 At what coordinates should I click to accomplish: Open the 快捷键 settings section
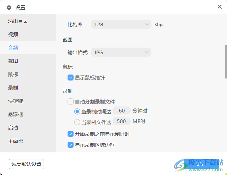[x=28, y=101]
